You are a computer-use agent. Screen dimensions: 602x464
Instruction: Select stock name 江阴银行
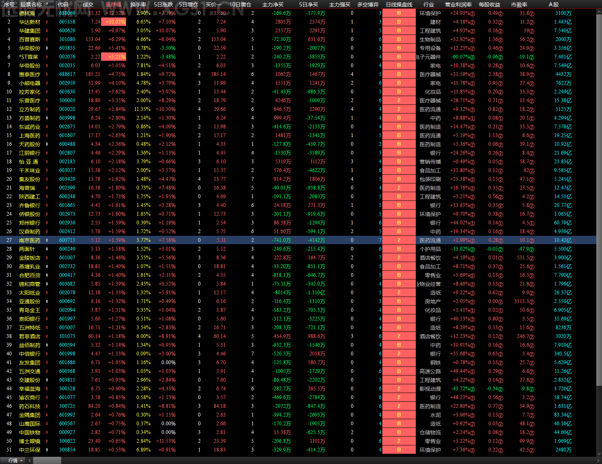[x=30, y=153]
